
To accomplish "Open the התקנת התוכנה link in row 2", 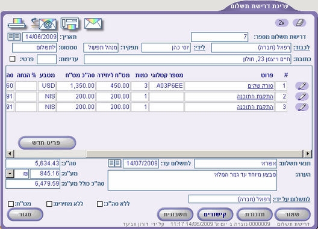I will 255,96.
